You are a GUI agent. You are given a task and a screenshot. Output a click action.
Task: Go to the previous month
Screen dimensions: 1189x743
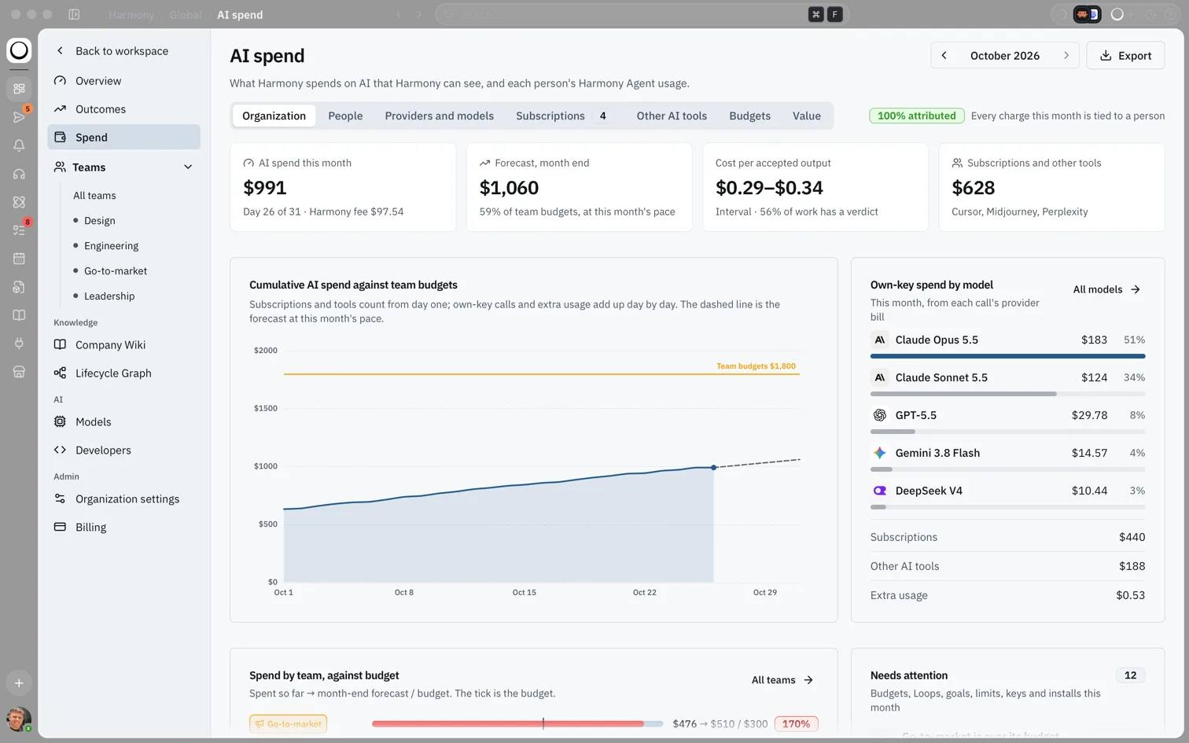coord(944,56)
